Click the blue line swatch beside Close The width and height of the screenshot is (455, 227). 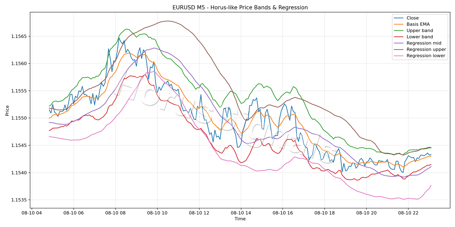click(x=399, y=18)
